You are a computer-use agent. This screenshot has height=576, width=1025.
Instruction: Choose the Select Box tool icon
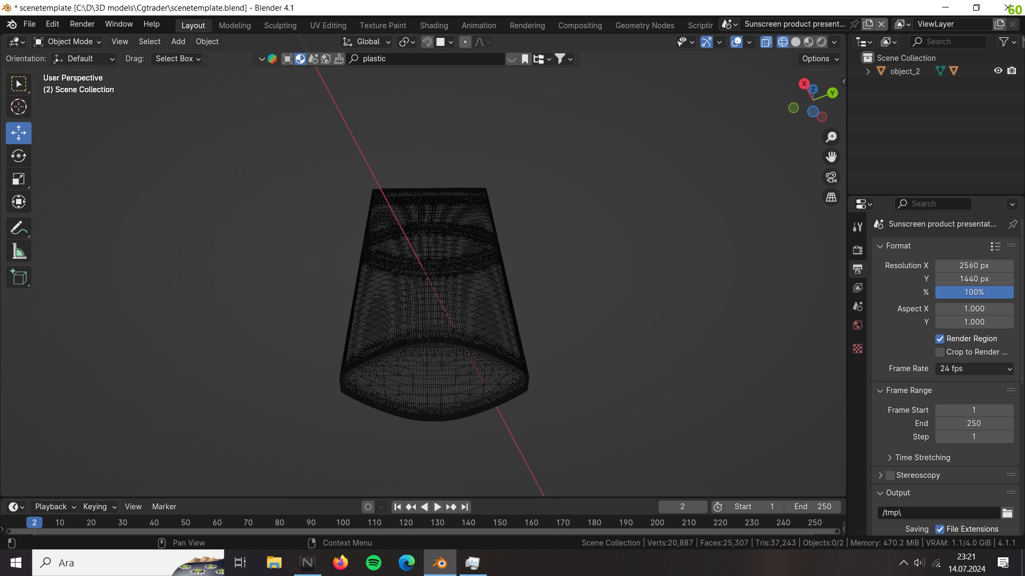coord(19,84)
